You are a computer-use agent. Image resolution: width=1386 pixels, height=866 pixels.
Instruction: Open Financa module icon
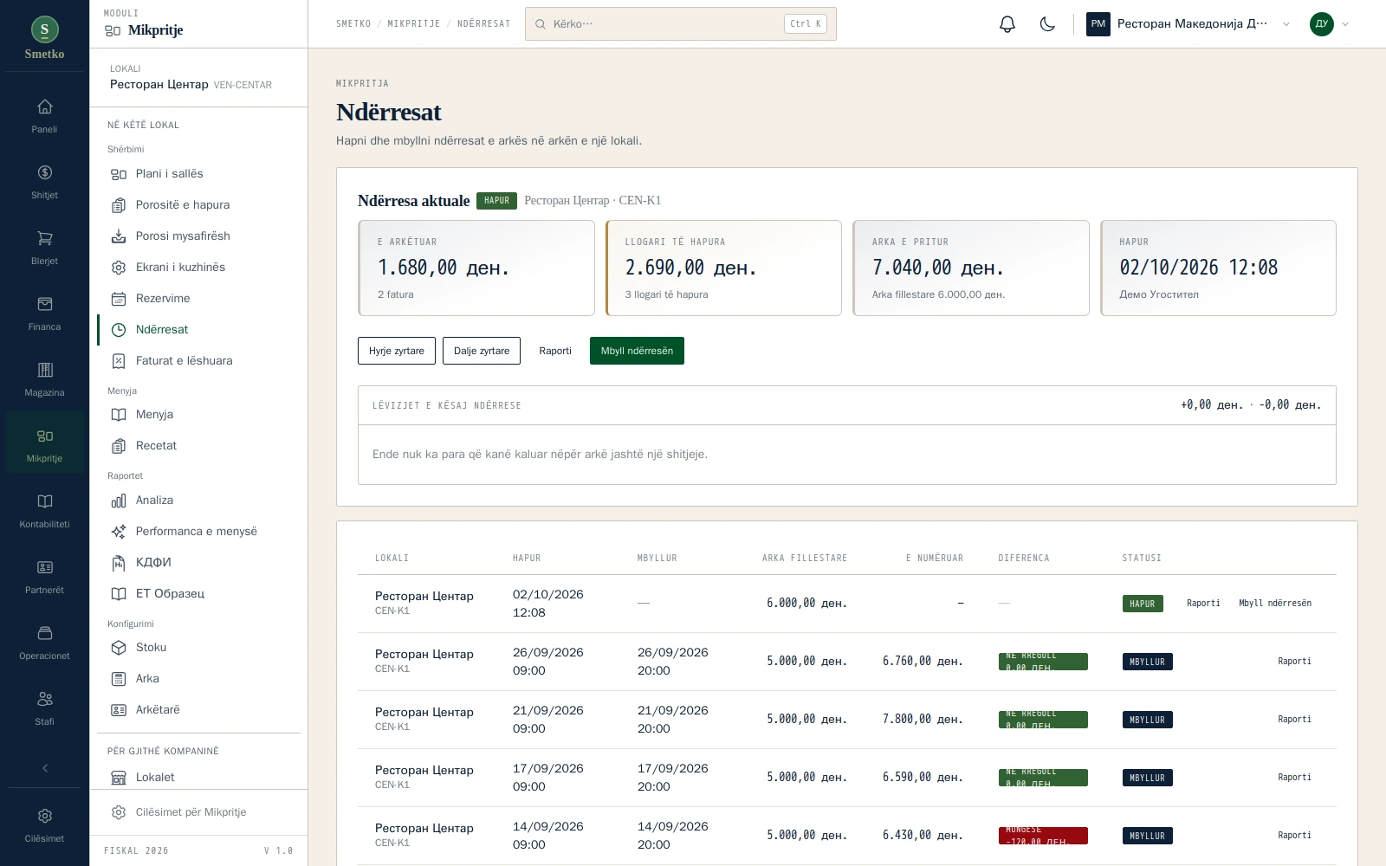coord(45,313)
